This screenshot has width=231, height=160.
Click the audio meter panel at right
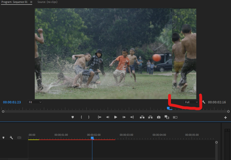227,144
